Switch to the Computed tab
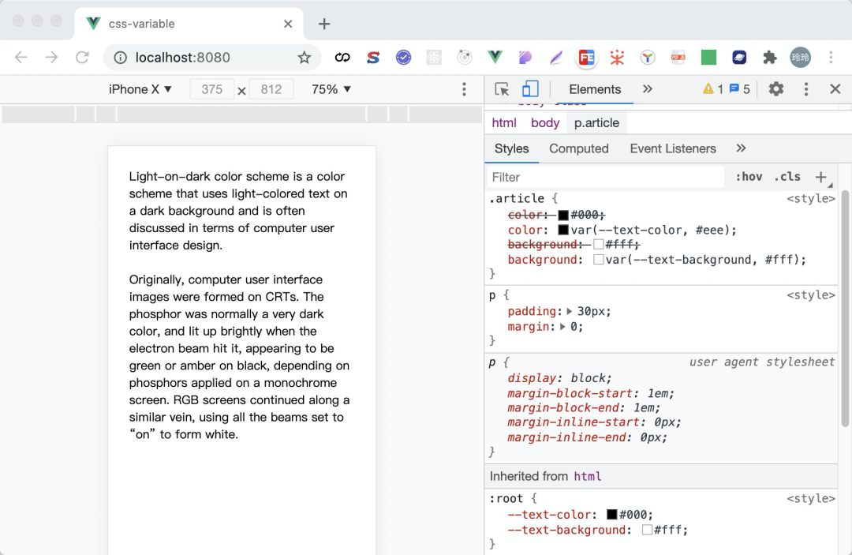This screenshot has width=852, height=555. coord(579,148)
